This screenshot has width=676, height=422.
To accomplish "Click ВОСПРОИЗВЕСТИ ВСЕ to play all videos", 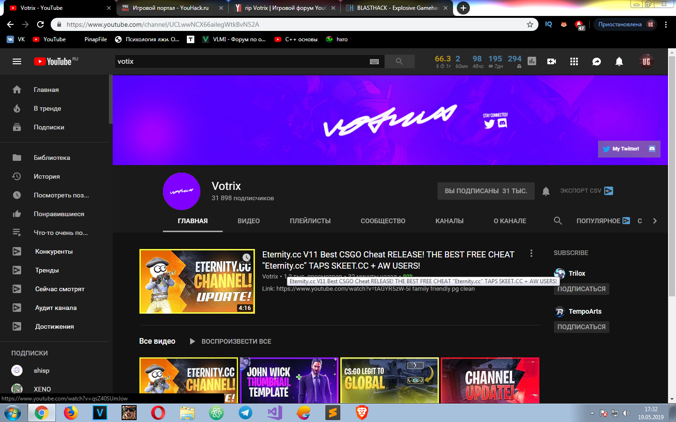I will coord(231,341).
